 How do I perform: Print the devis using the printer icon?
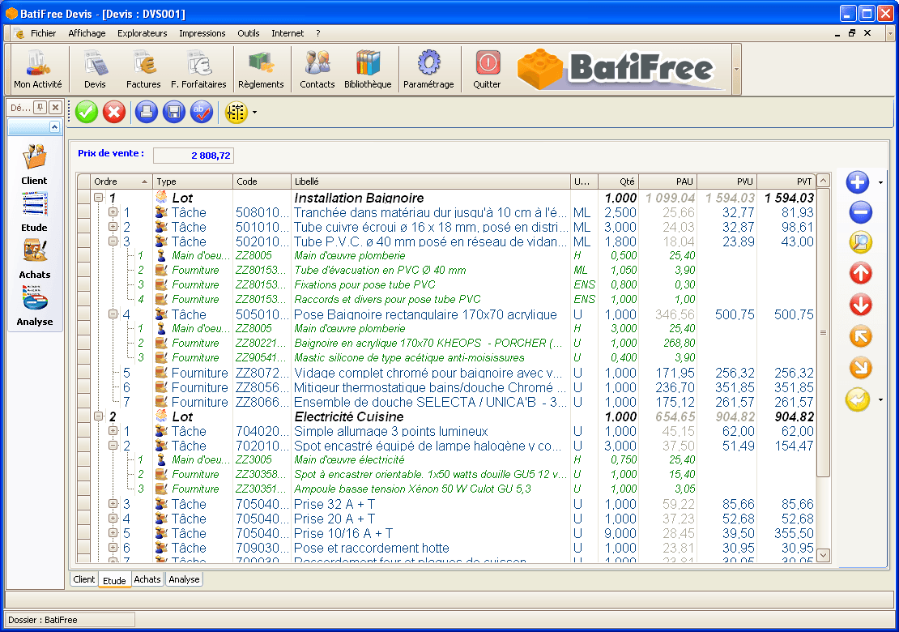coord(146,112)
